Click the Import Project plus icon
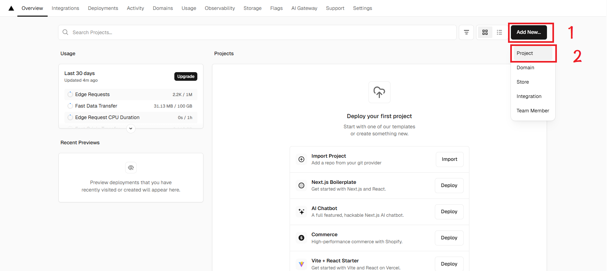The width and height of the screenshot is (607, 271). click(301, 159)
